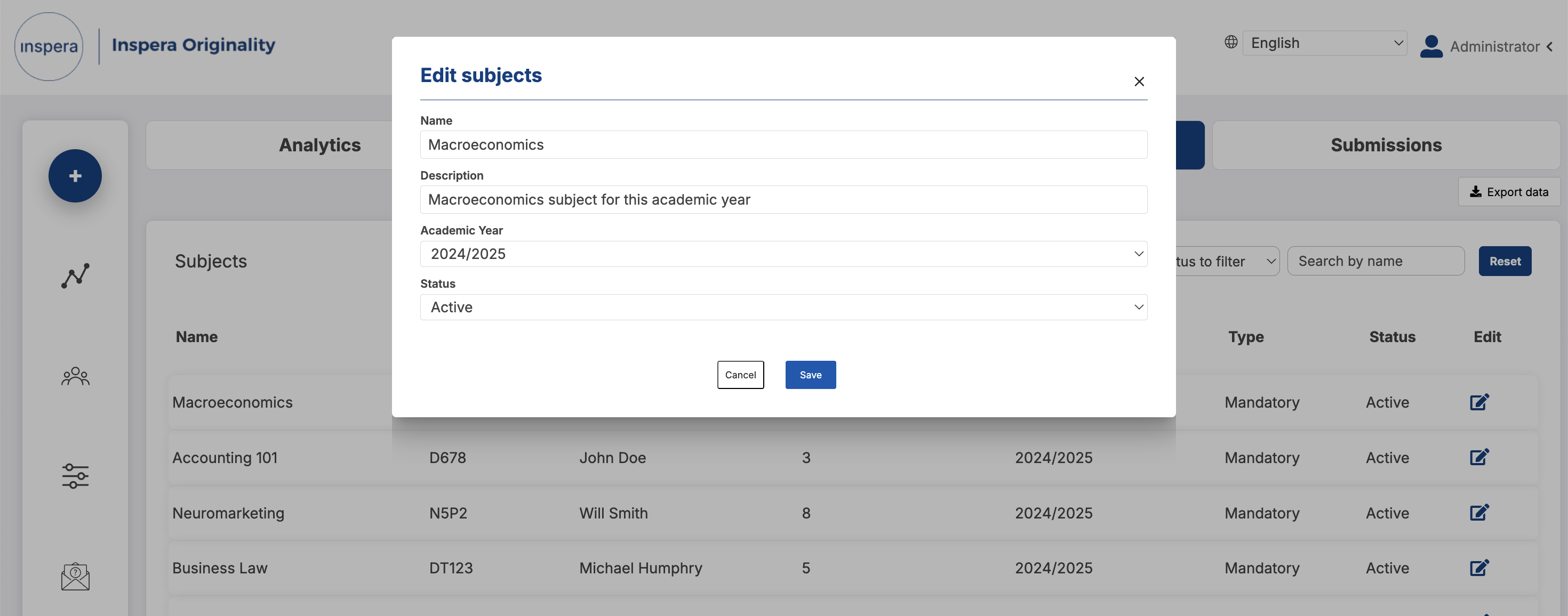Expand the Administrator menu chevron
Viewport: 1568px width, 616px height.
(1549, 47)
